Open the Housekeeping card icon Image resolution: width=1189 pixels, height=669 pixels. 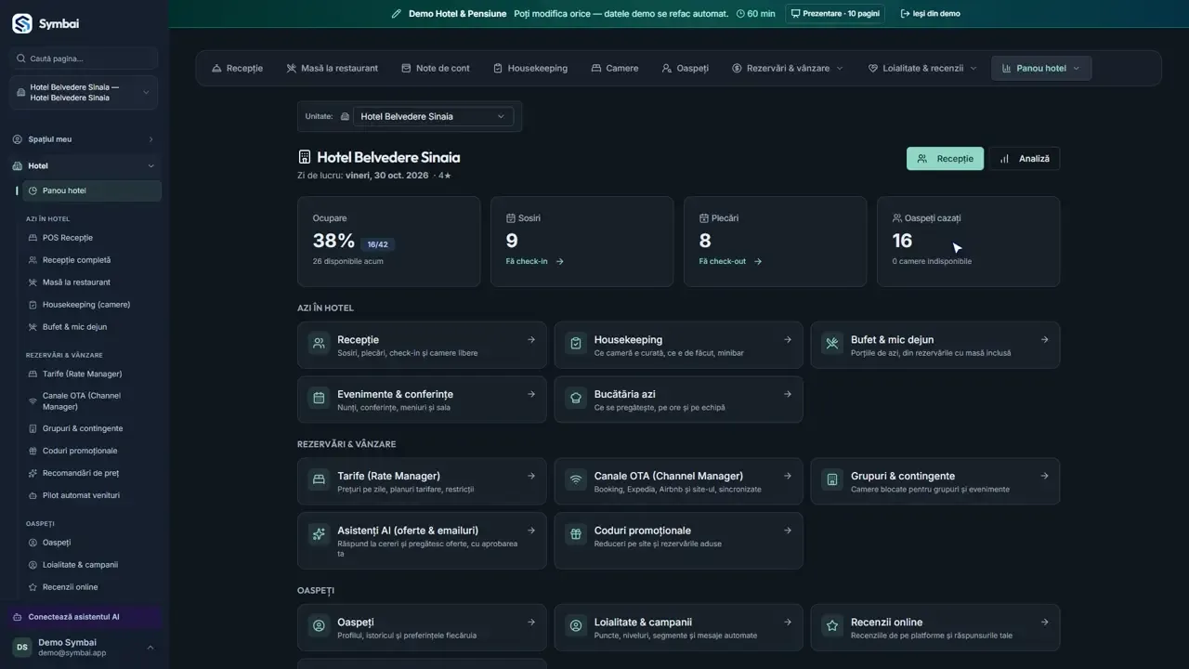tap(576, 345)
